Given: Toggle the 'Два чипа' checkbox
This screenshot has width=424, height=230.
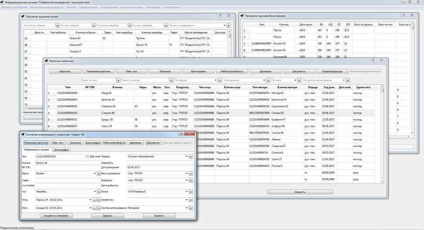Looking at the screenshot, I should click(87, 156).
